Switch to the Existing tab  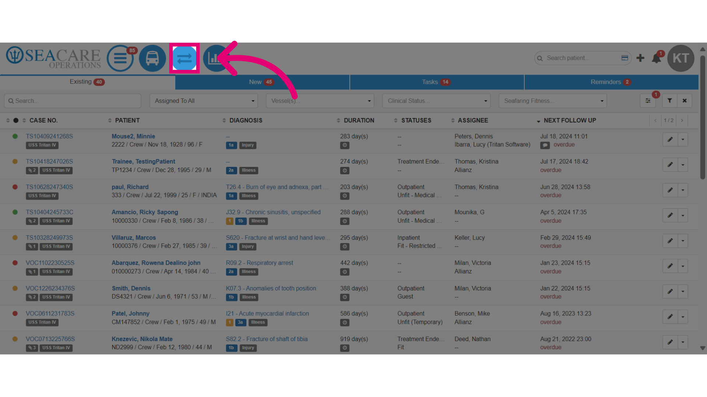[87, 82]
